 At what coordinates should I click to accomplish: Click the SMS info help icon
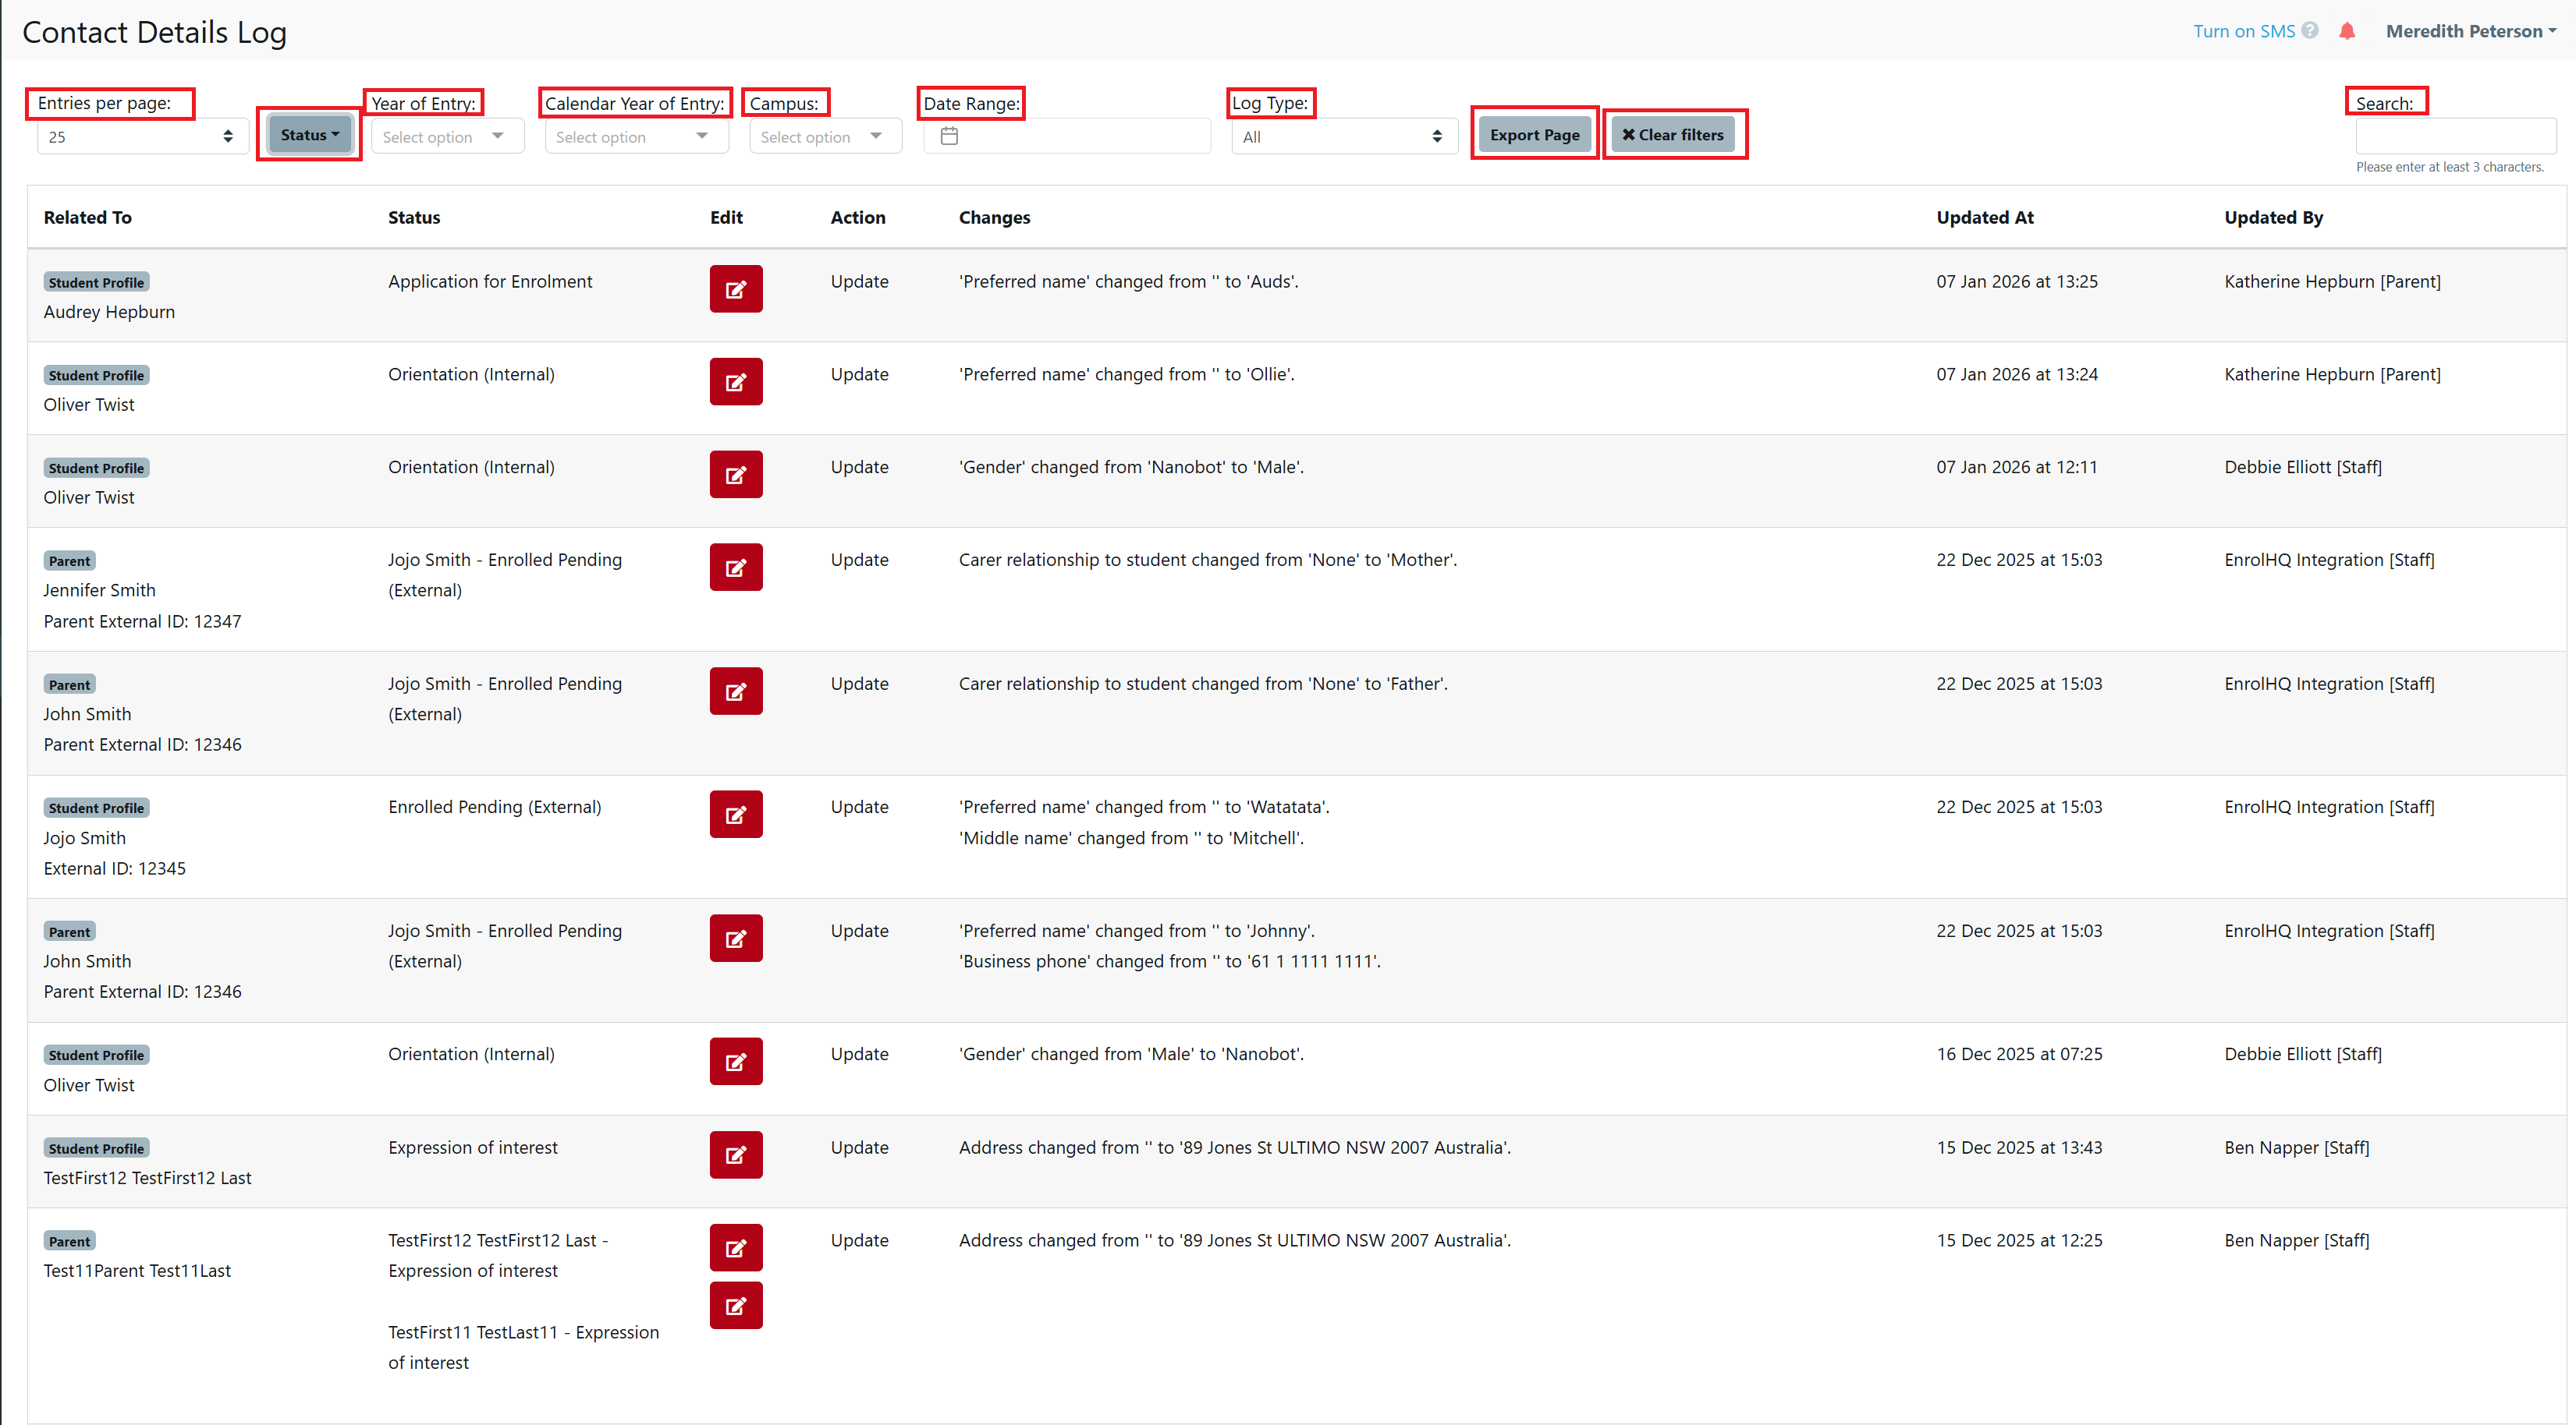pos(2311,31)
